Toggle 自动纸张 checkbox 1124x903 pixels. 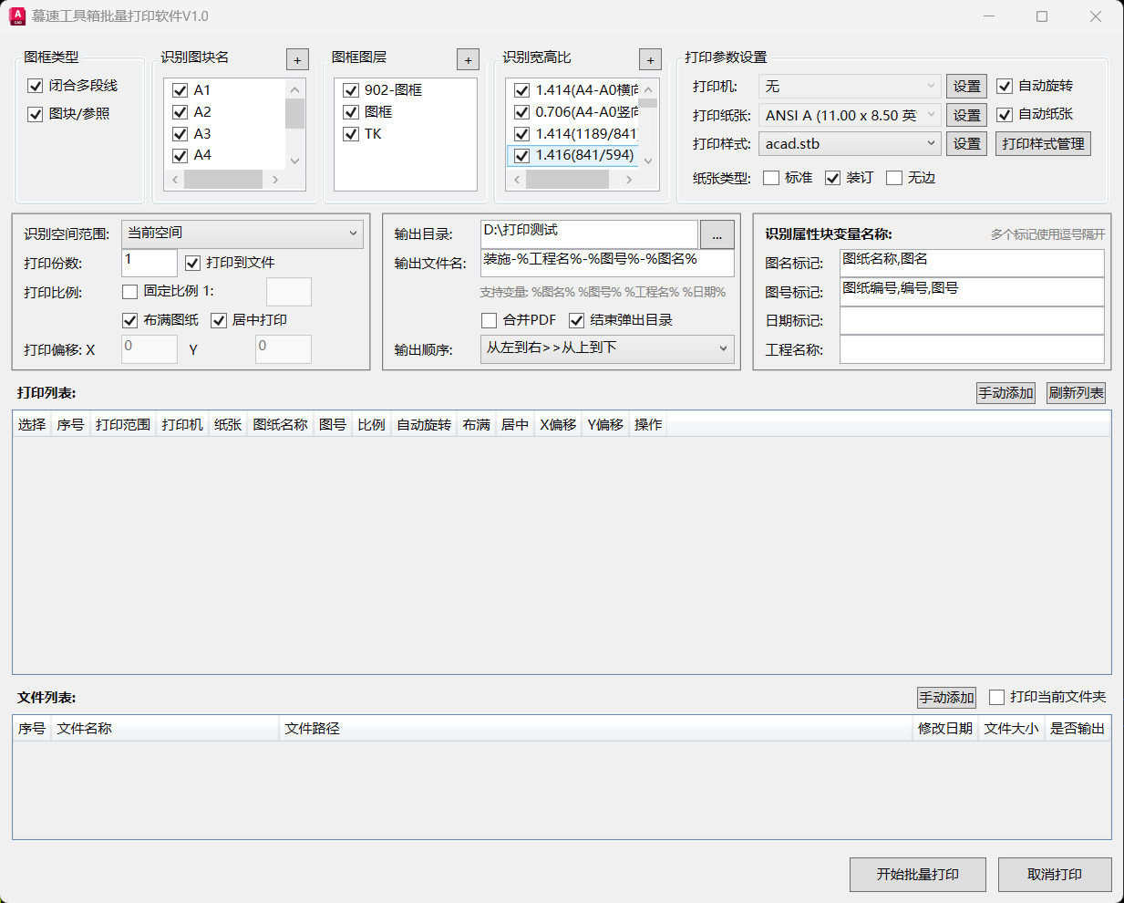1005,115
